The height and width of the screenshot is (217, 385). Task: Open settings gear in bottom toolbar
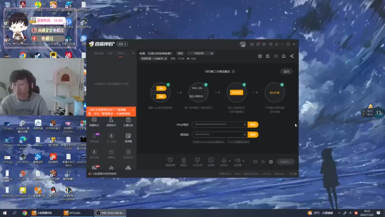271,162
